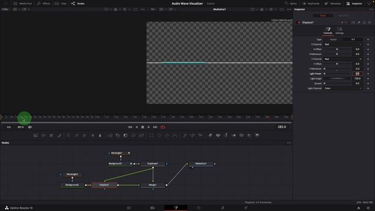Add a Fast Noise node from the toolbar

point(43,135)
